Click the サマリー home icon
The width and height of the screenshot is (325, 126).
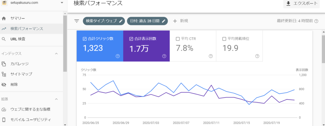click(x=4, y=18)
